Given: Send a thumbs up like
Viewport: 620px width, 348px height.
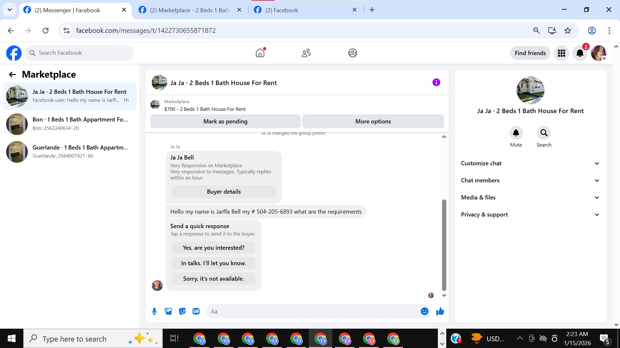Looking at the screenshot, I should [x=440, y=311].
